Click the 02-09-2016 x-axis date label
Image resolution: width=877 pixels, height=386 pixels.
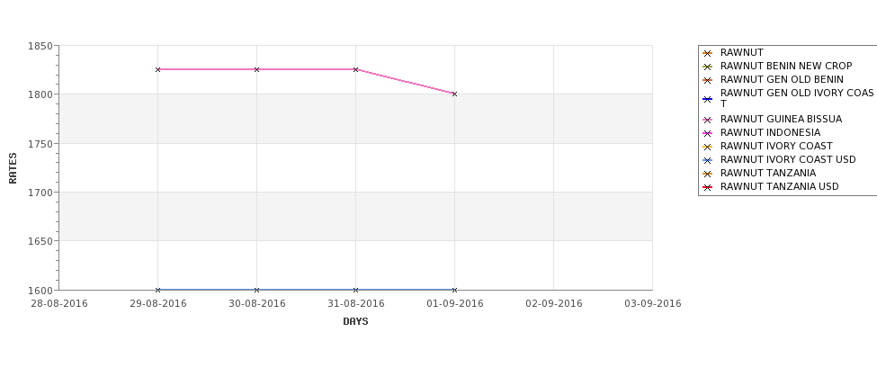(x=554, y=304)
